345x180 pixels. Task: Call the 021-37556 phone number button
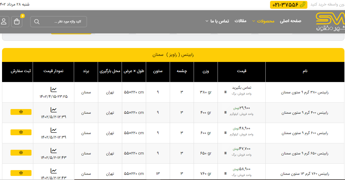click(x=288, y=5)
